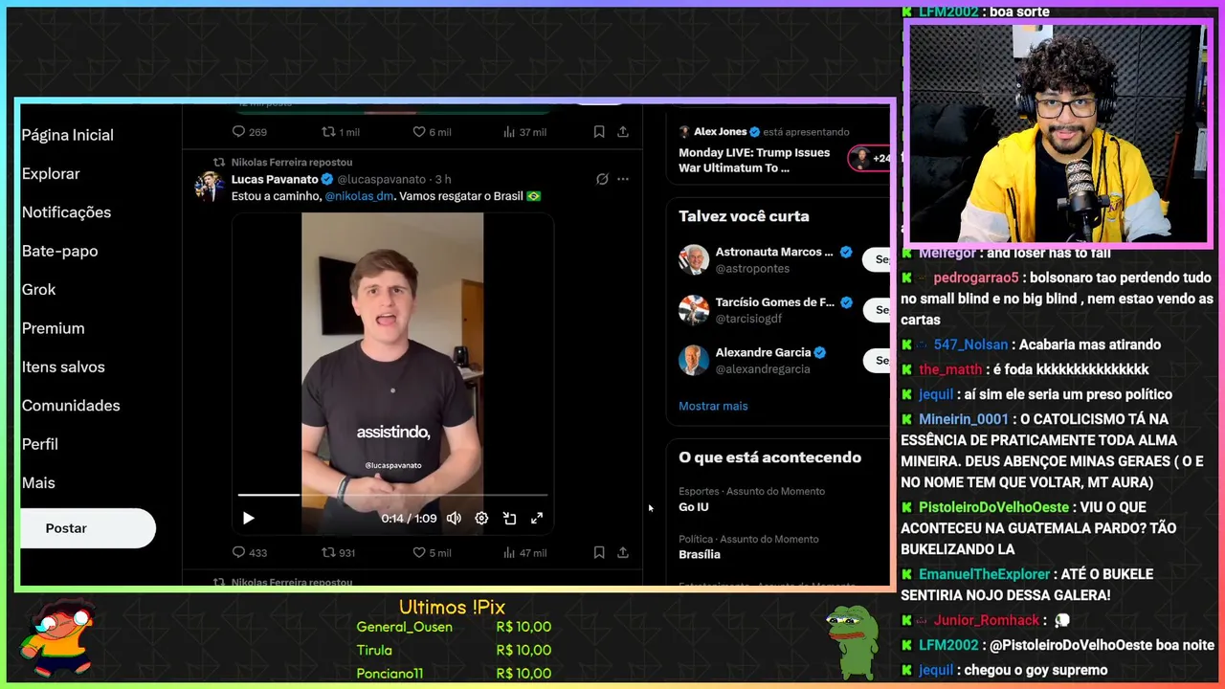1225x689 pixels.
Task: Expand the Mais menu
Action: point(38,483)
